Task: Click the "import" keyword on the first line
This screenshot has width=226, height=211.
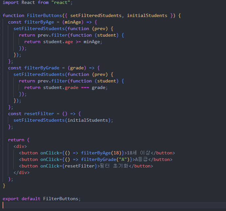Action: point(11,2)
